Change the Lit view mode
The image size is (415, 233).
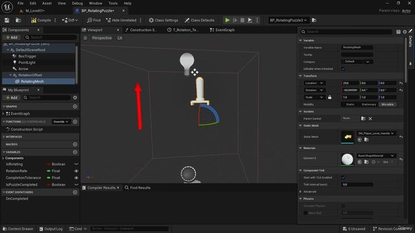[120, 38]
